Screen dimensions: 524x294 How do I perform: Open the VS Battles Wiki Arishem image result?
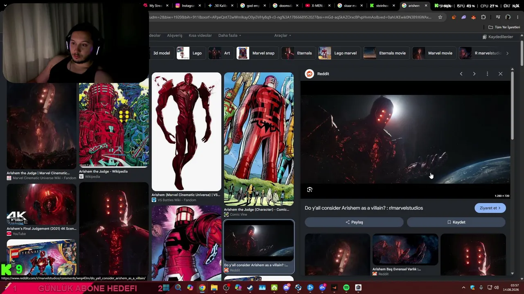(186, 132)
